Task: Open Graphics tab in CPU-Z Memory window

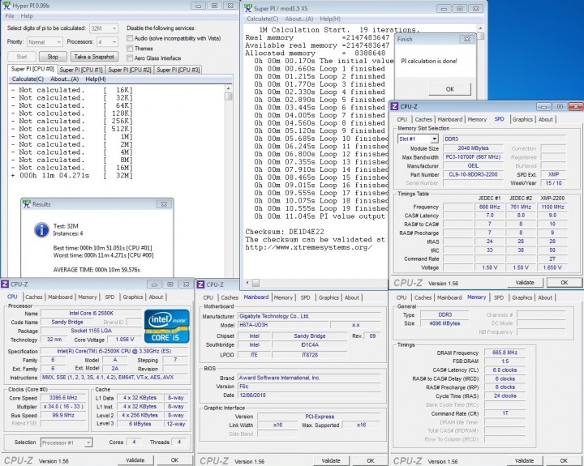Action: (x=522, y=297)
